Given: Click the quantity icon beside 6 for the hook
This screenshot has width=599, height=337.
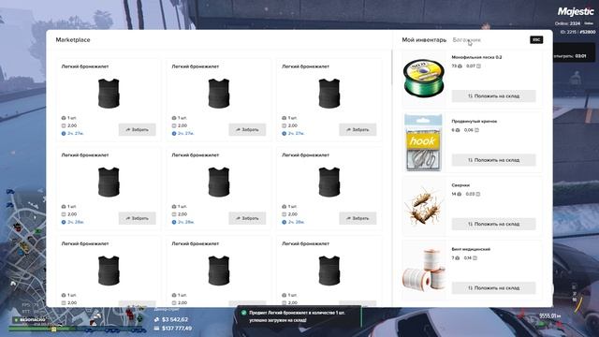Looking at the screenshot, I should coord(458,130).
